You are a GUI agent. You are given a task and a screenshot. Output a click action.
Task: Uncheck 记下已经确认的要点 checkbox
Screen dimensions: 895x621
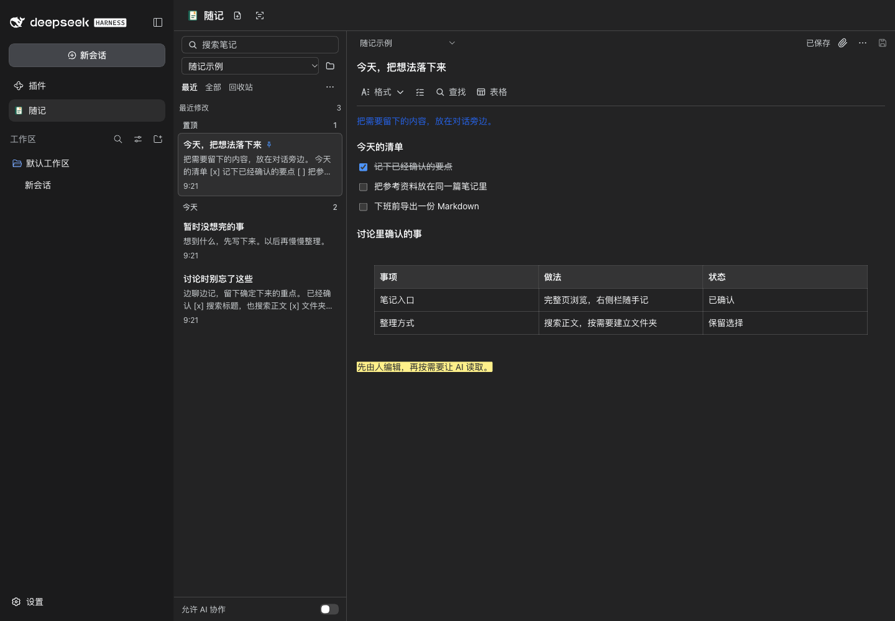tap(364, 167)
